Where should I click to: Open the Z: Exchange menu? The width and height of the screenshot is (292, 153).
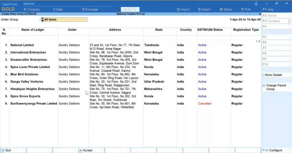(x=90, y=9)
